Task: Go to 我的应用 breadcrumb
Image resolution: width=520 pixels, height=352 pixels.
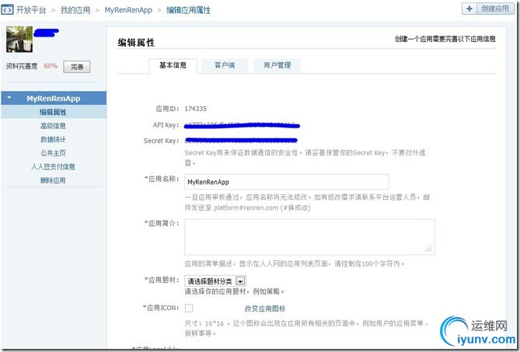Action: tap(75, 10)
